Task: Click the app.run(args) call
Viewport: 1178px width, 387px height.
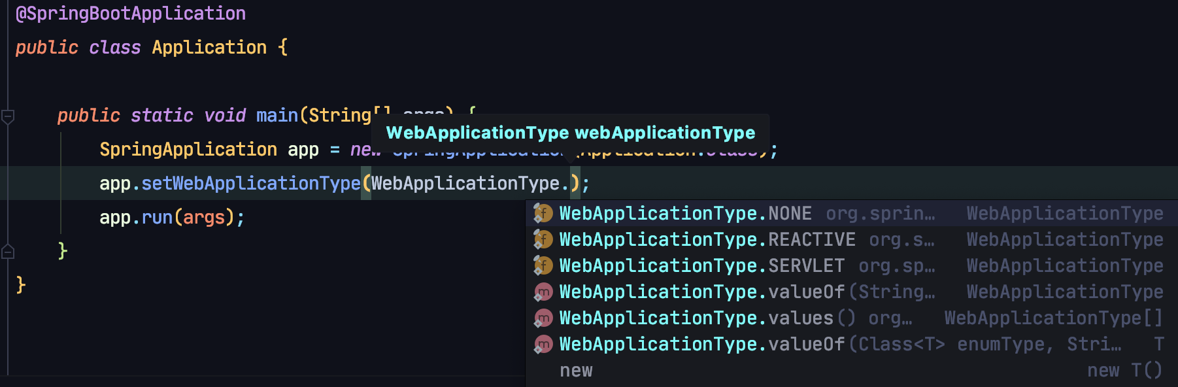Action: [x=172, y=217]
